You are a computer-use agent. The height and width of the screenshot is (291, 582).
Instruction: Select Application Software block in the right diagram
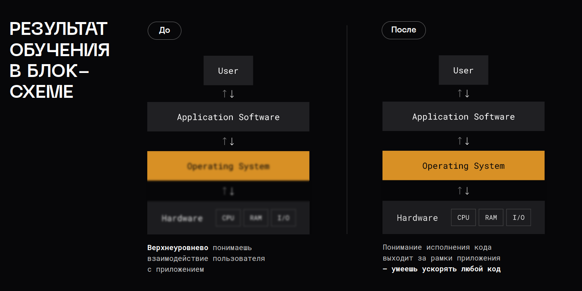click(x=463, y=117)
